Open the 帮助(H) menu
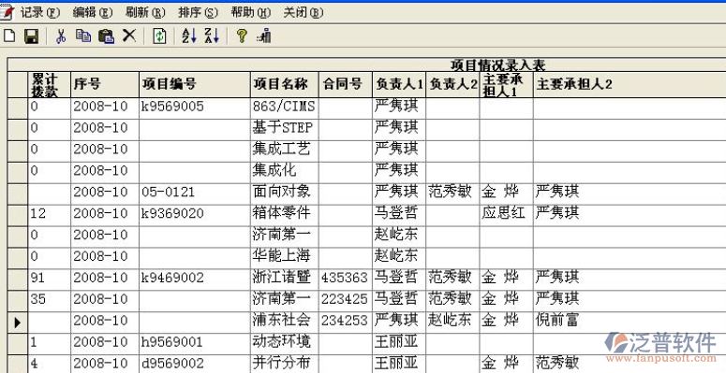The height and width of the screenshot is (373, 726). point(251,12)
